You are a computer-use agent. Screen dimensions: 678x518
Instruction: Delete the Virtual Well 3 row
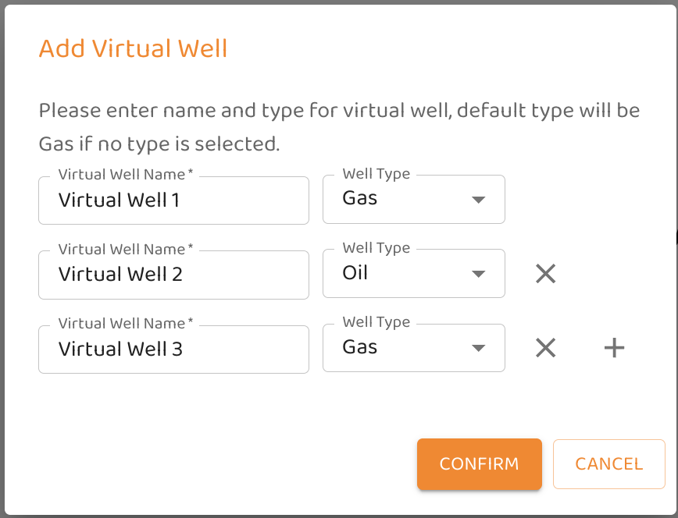(x=545, y=348)
